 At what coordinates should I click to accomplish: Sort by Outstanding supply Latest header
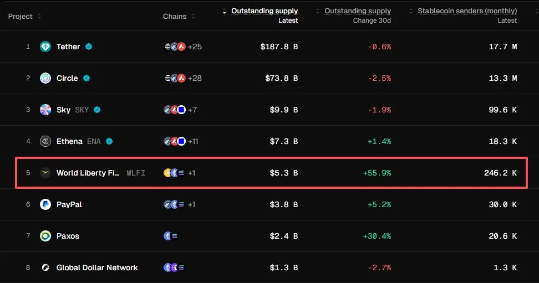264,11
